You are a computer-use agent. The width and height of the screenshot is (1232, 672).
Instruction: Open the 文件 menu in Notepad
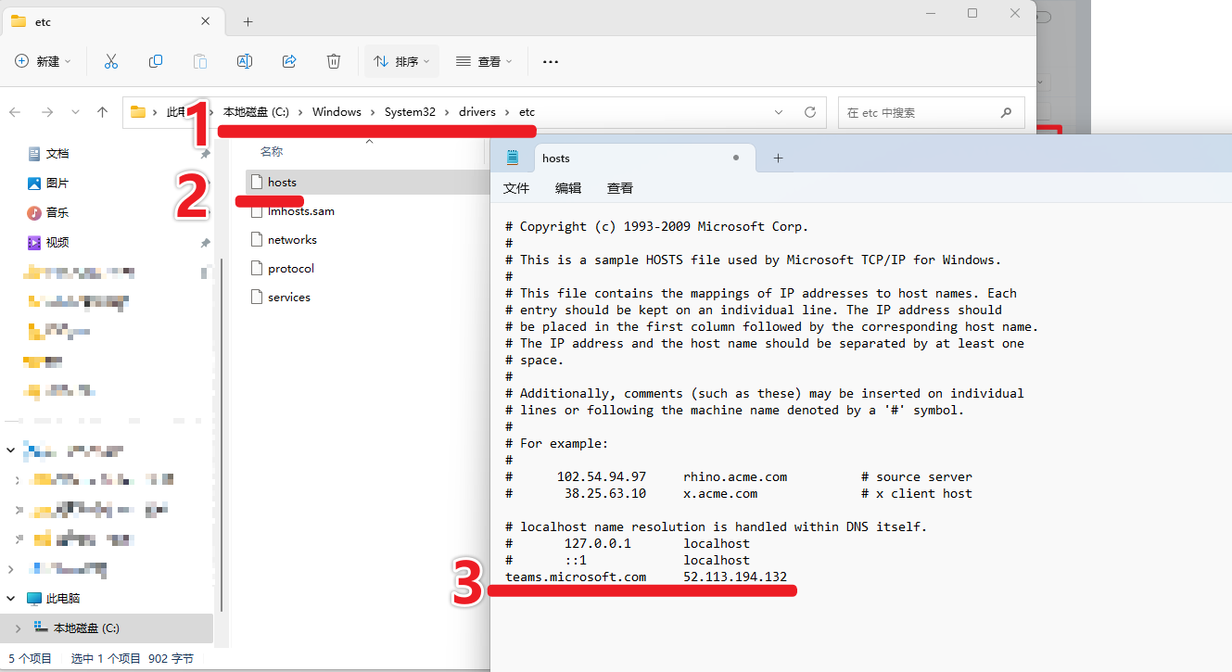[x=515, y=188]
